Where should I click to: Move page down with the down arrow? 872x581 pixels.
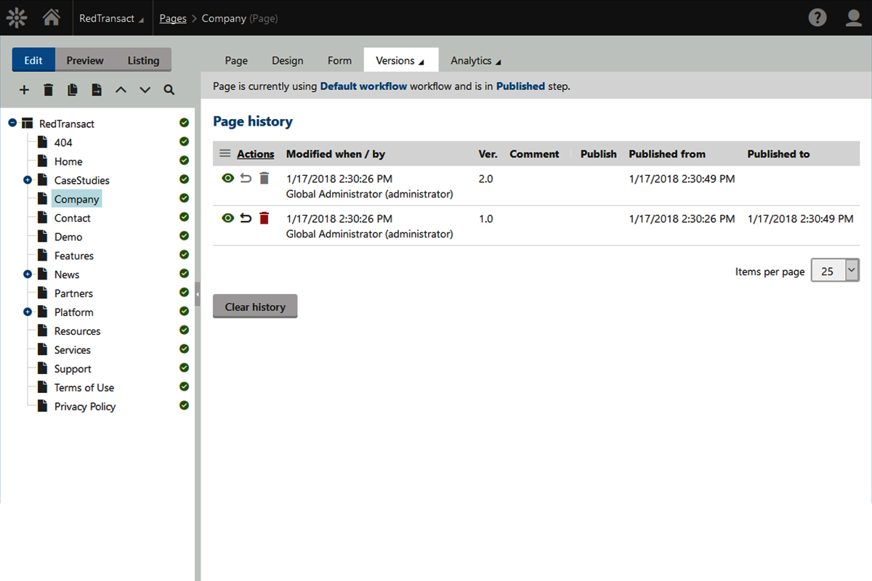(x=145, y=90)
